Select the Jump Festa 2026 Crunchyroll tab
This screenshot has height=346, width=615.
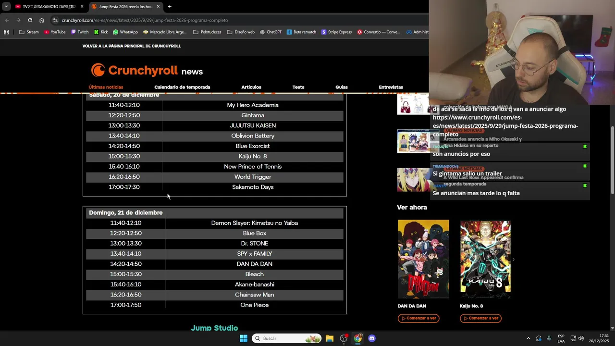coord(126,6)
